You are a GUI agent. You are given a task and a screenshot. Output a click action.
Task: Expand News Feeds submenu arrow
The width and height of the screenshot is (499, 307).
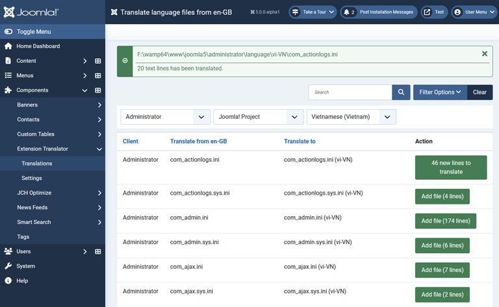(x=99, y=208)
